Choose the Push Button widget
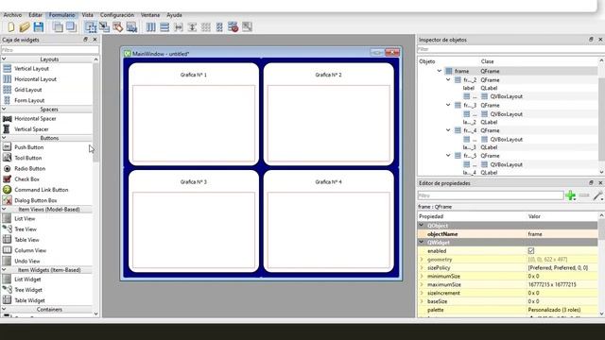 pyautogui.click(x=28, y=147)
